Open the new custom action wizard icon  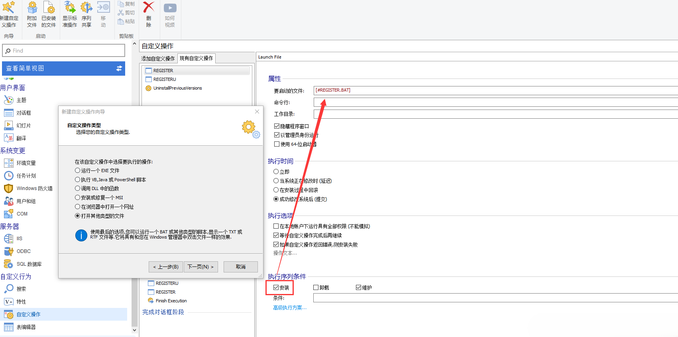9,14
